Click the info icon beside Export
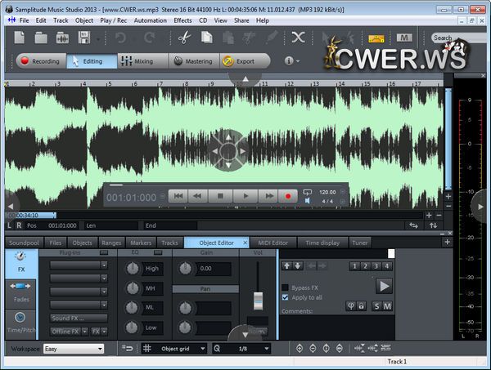 click(x=288, y=61)
